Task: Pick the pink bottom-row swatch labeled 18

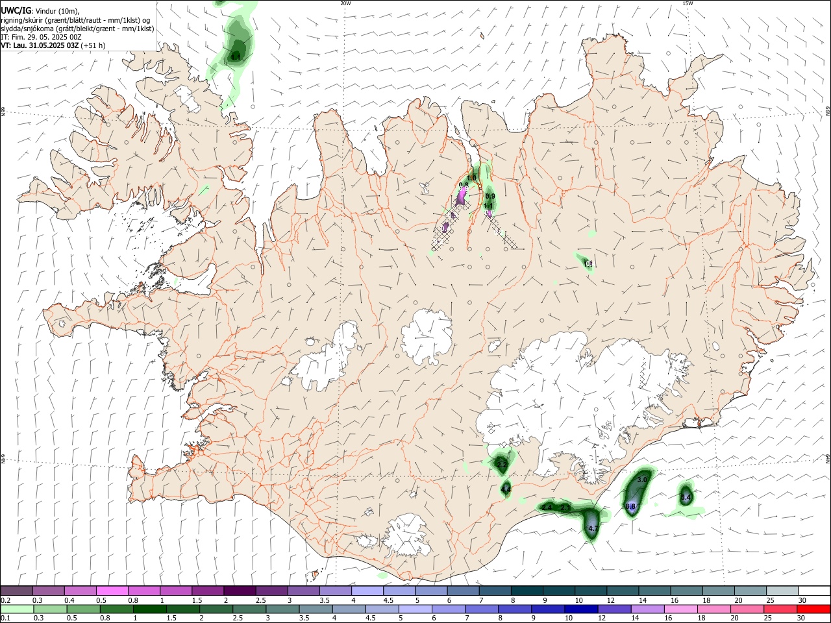Action: (713, 609)
